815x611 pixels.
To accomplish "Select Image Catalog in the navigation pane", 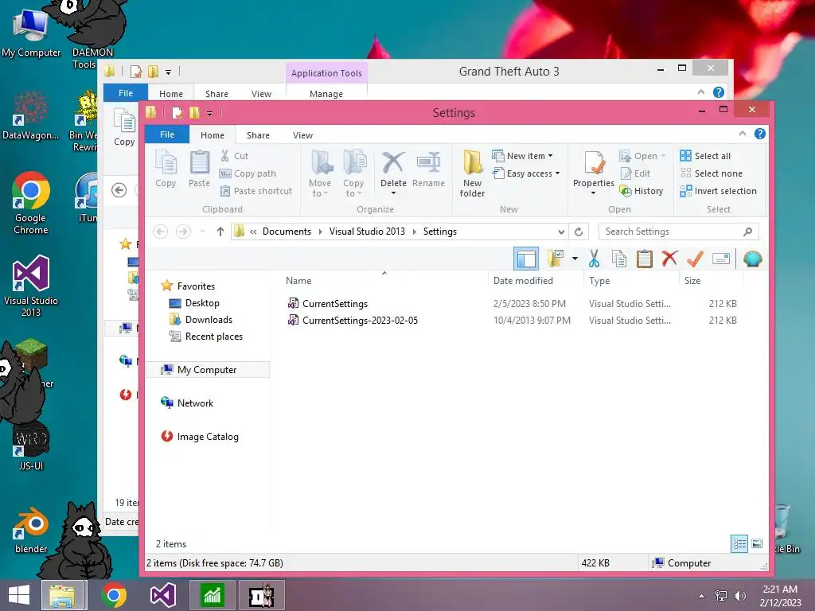I will 200,437.
